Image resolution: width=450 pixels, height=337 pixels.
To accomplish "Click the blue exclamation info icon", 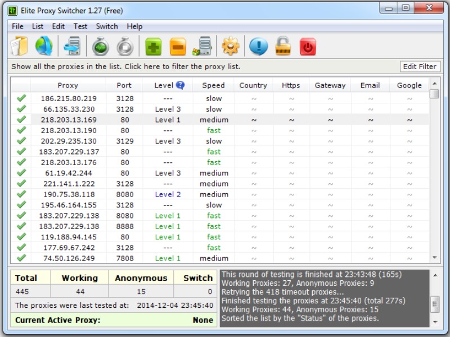I will 259,46.
